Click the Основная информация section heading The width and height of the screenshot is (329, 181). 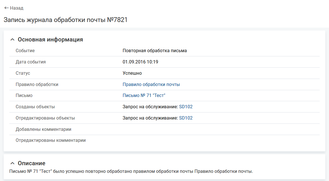click(50, 39)
